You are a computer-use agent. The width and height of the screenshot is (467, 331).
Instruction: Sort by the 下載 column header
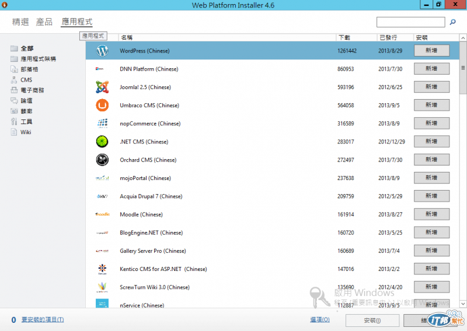click(357, 37)
